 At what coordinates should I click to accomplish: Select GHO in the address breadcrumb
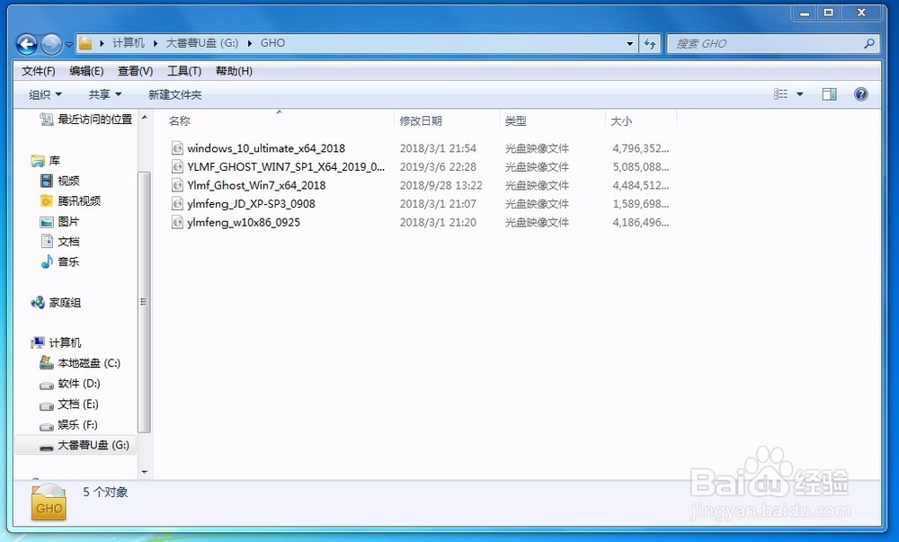coord(272,43)
